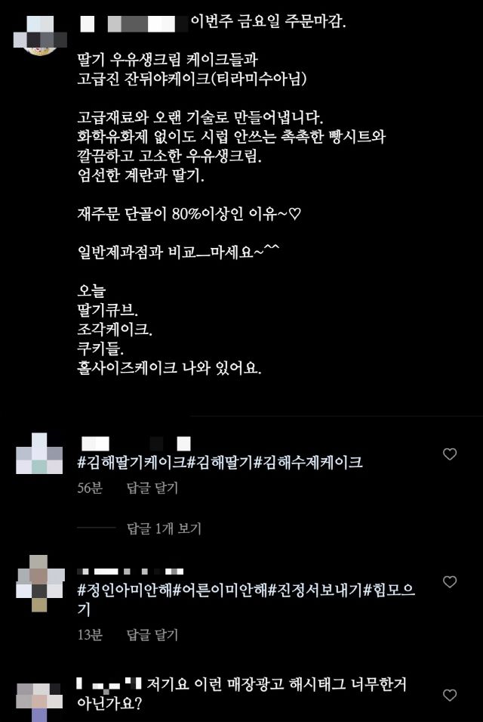Open avatar of the 정인아미안해 commenter
This screenshot has width=483, height=722.
click(40, 583)
